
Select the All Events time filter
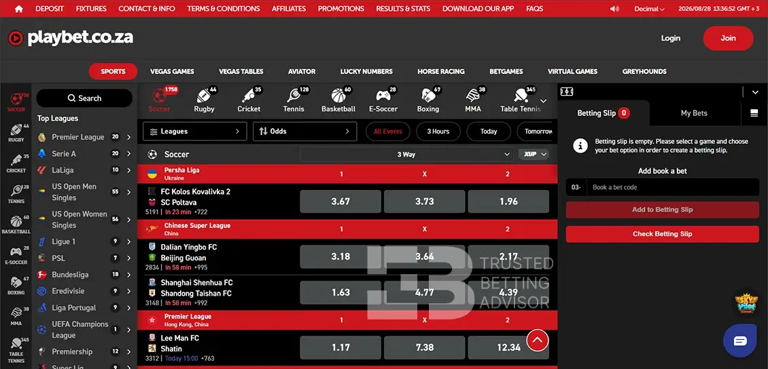388,132
